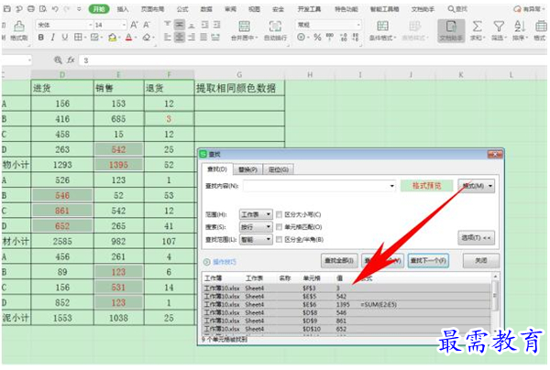
Task: Select result row $E$5 with value 542
Action: [346, 296]
